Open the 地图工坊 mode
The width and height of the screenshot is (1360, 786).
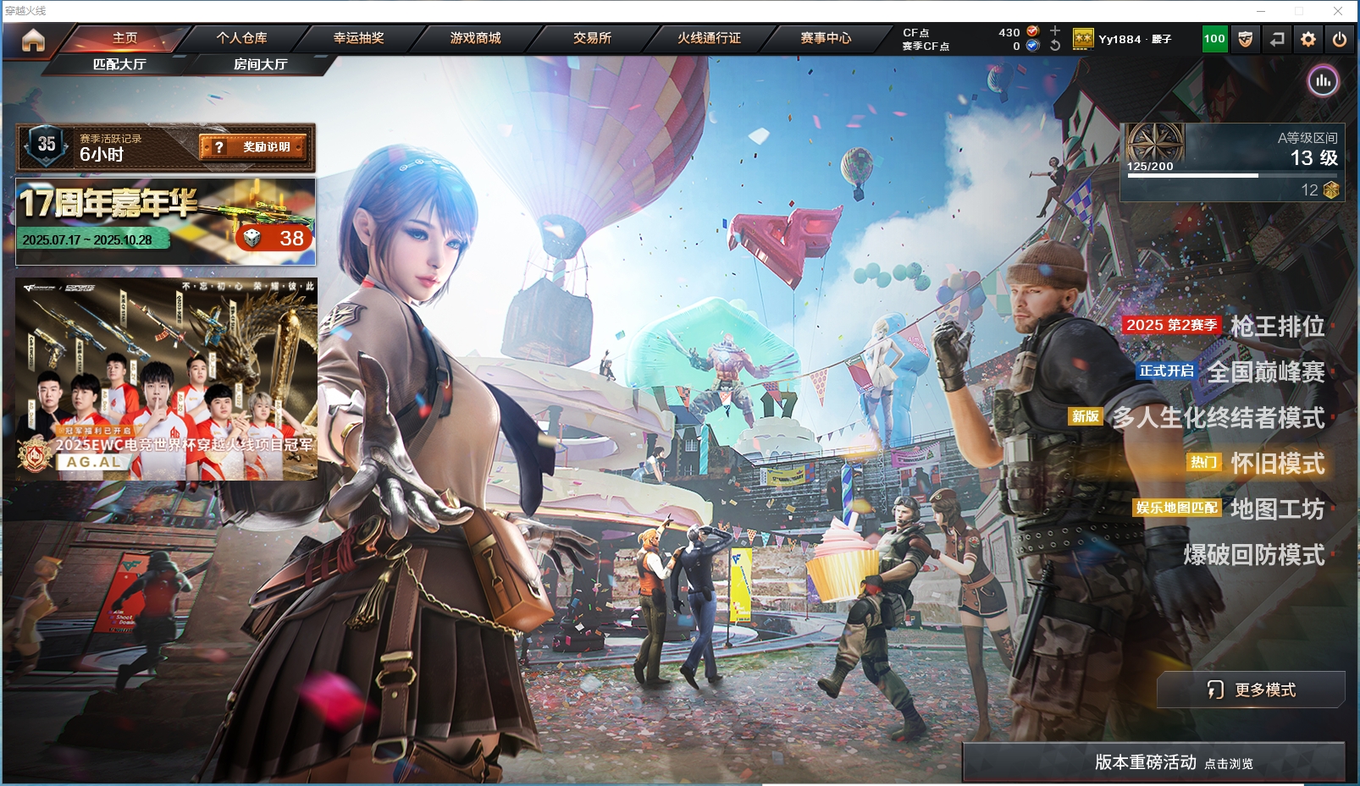[1277, 509]
